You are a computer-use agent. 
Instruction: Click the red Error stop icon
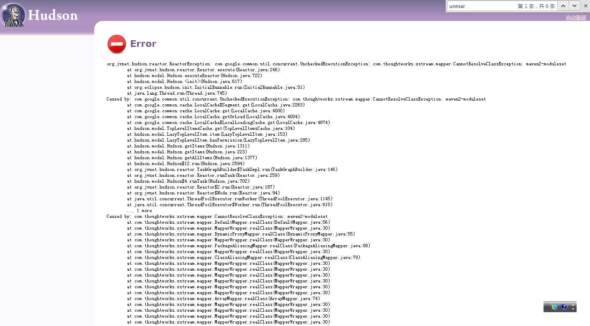point(117,44)
